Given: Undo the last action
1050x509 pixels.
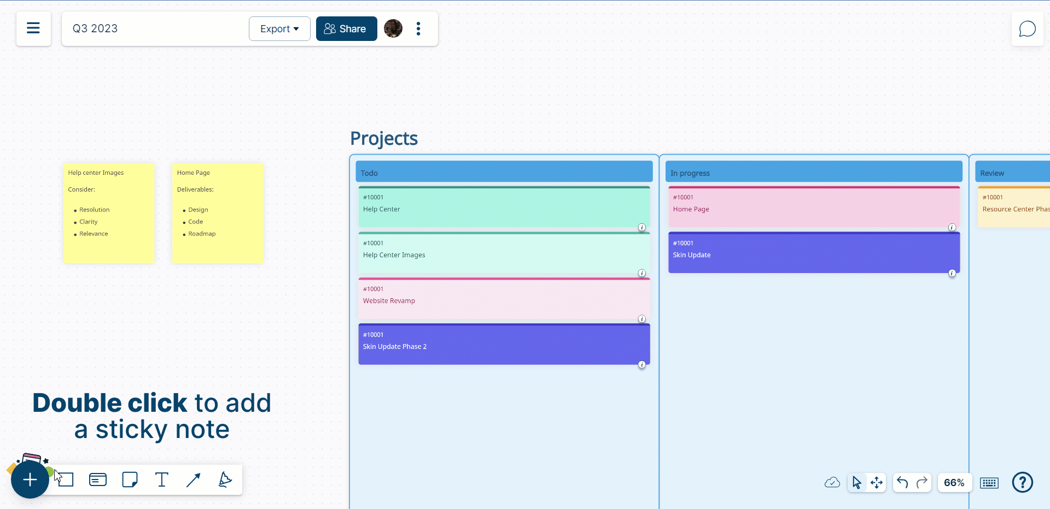Looking at the screenshot, I should [902, 483].
